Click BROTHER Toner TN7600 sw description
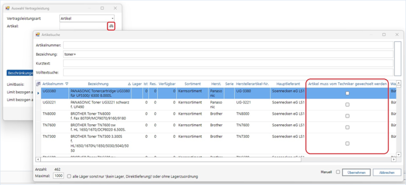Viewport: 406px width, 185px height. [100, 127]
